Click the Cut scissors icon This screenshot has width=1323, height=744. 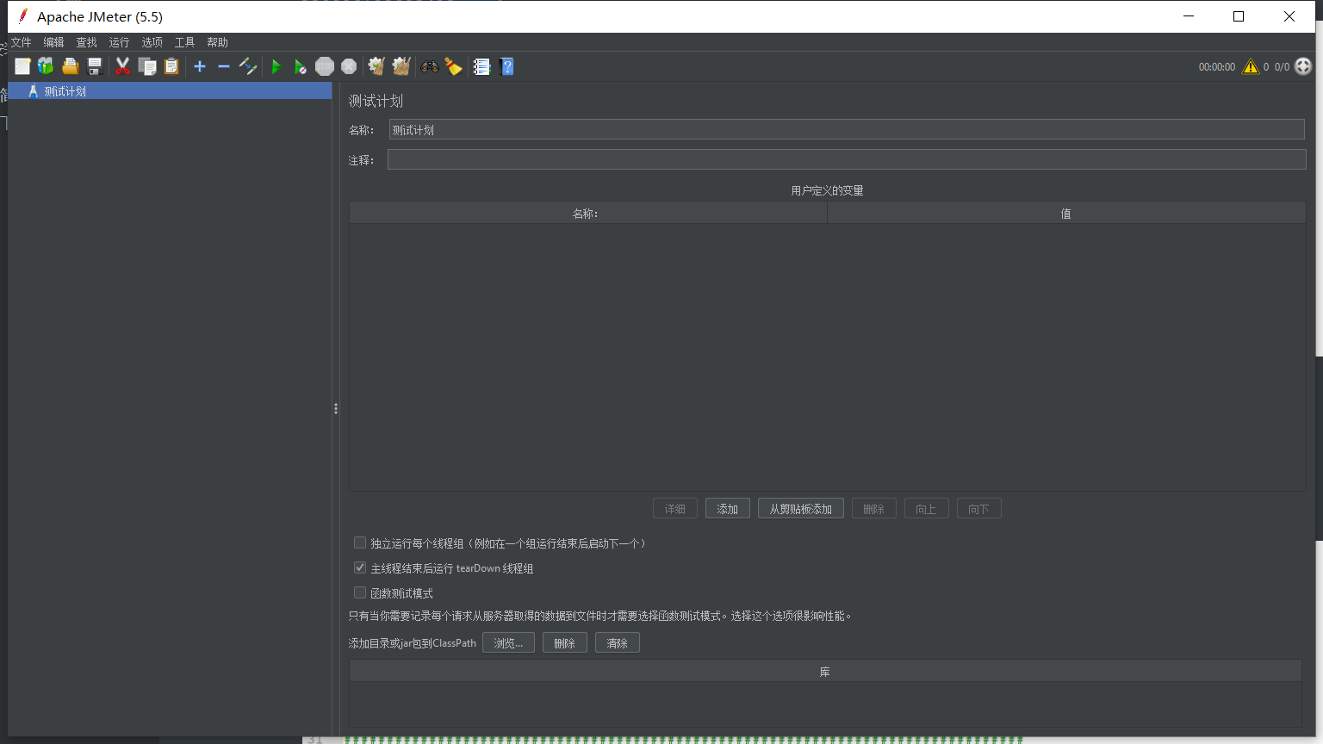pyautogui.click(x=122, y=66)
